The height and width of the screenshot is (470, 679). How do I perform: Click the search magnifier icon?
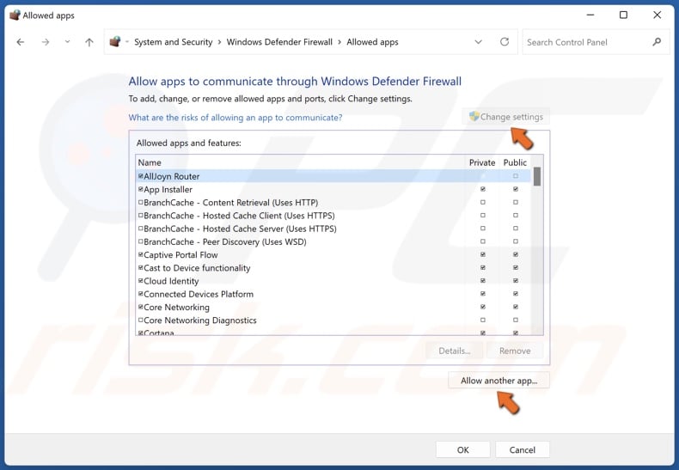click(658, 42)
